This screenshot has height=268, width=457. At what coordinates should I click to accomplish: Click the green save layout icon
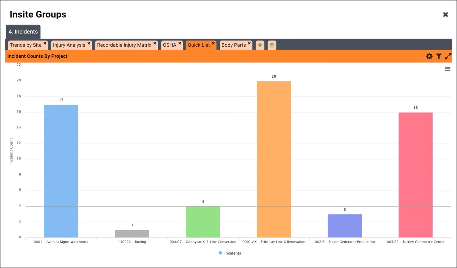272,45
